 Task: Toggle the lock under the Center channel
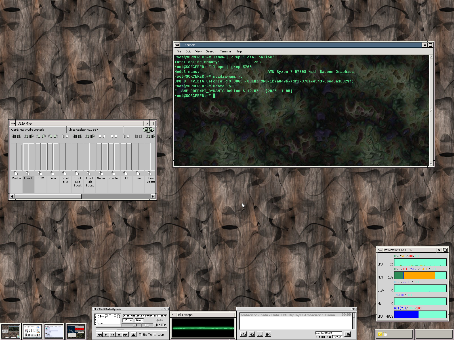pos(113,173)
